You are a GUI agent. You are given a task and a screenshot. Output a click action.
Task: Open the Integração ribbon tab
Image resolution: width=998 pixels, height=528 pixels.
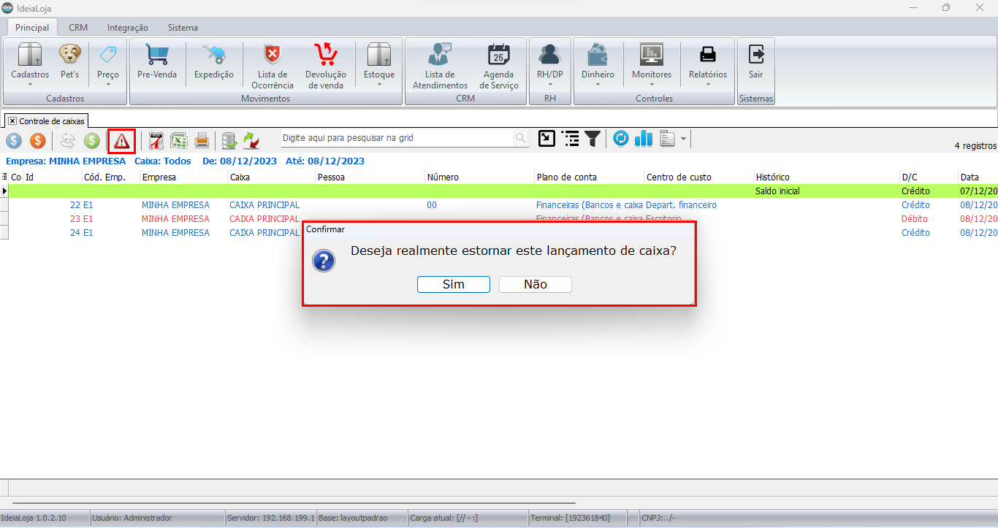(128, 28)
